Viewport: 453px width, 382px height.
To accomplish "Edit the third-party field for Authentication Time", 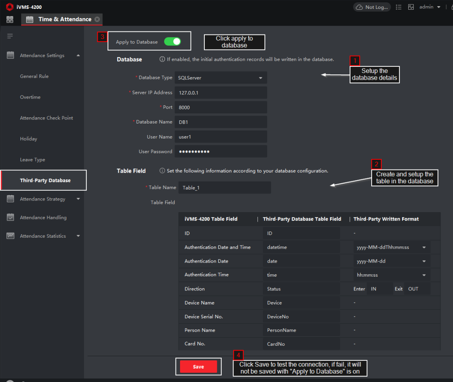I will (301, 275).
